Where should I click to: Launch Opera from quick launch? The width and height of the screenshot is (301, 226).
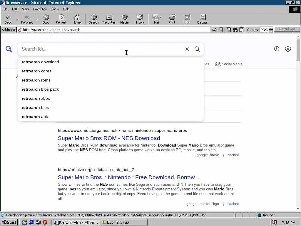click(x=45, y=222)
